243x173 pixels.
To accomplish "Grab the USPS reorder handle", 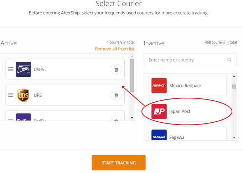I will pos(11,69).
